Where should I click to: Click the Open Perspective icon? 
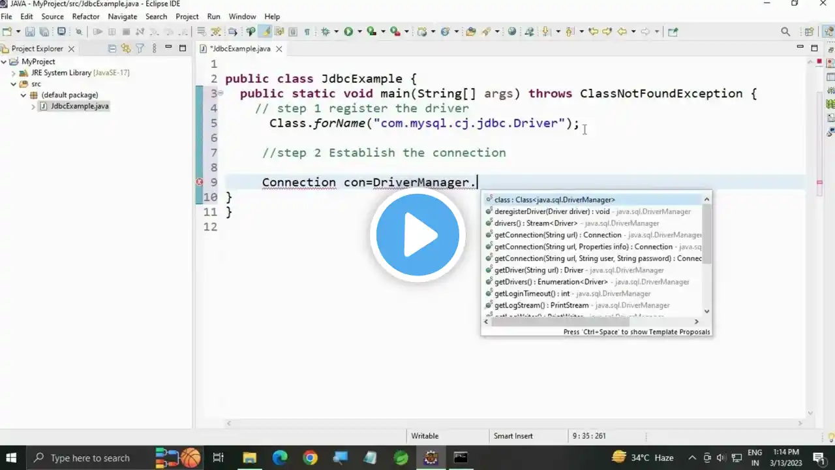point(809,31)
